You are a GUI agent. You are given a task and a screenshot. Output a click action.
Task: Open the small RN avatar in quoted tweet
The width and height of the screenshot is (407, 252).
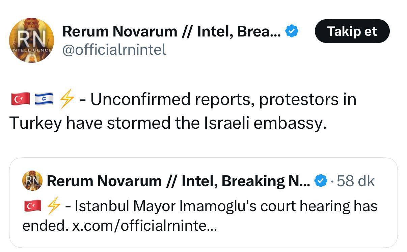[32, 180]
